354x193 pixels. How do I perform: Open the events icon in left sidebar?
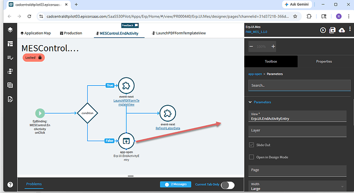10,71
